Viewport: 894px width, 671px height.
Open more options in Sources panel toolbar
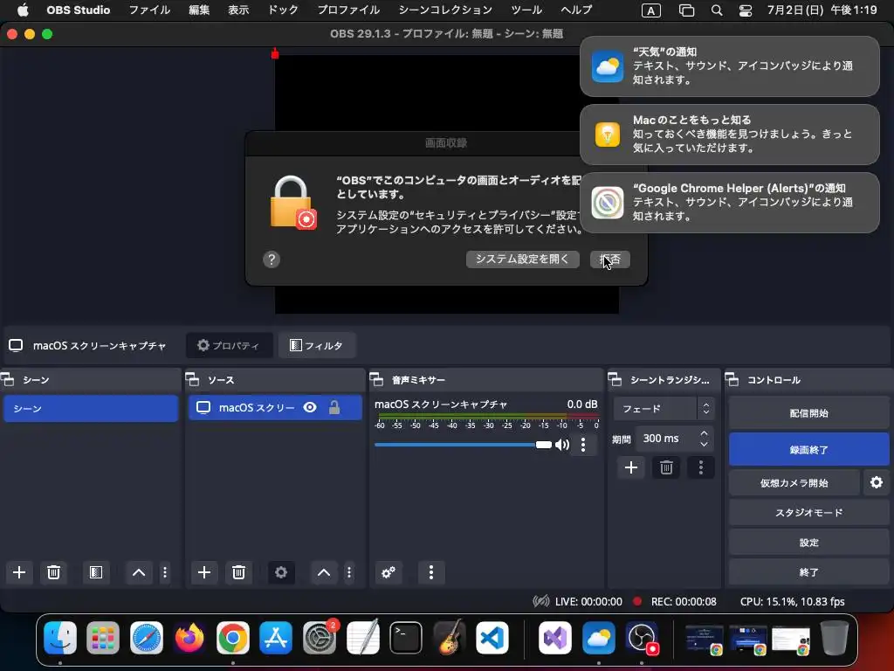point(349,572)
